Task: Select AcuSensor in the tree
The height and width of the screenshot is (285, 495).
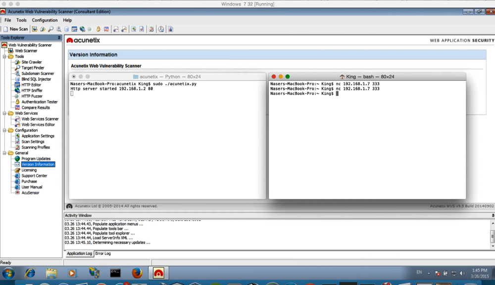Action: pyautogui.click(x=30, y=193)
